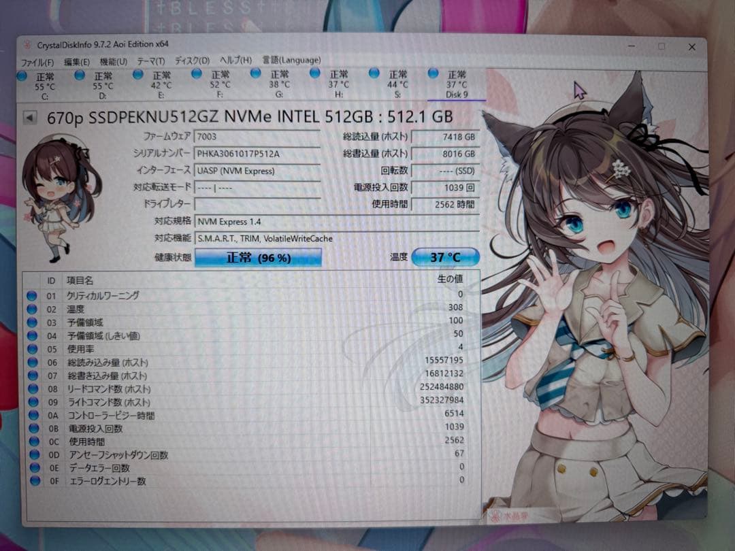
Task: Close the CrystalDiskInfo window
Action: 691,47
